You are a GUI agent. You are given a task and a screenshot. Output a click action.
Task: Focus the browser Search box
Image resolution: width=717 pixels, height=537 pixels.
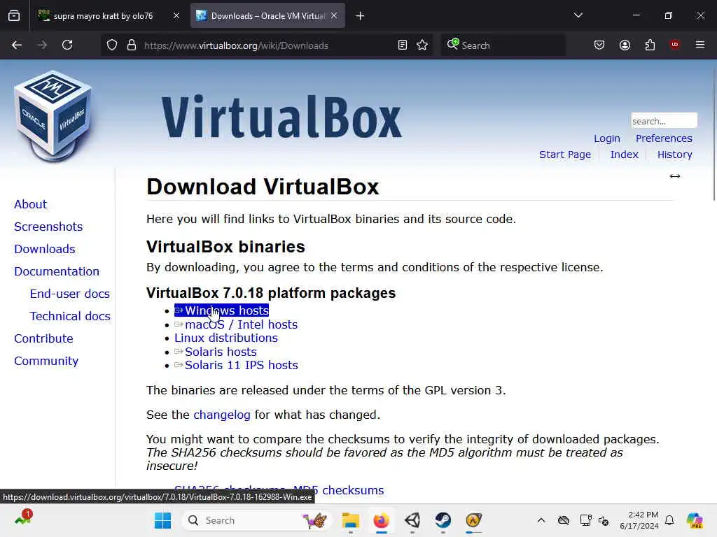(x=503, y=45)
